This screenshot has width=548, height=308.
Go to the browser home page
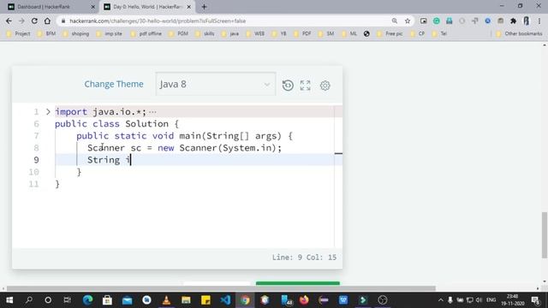point(47,21)
